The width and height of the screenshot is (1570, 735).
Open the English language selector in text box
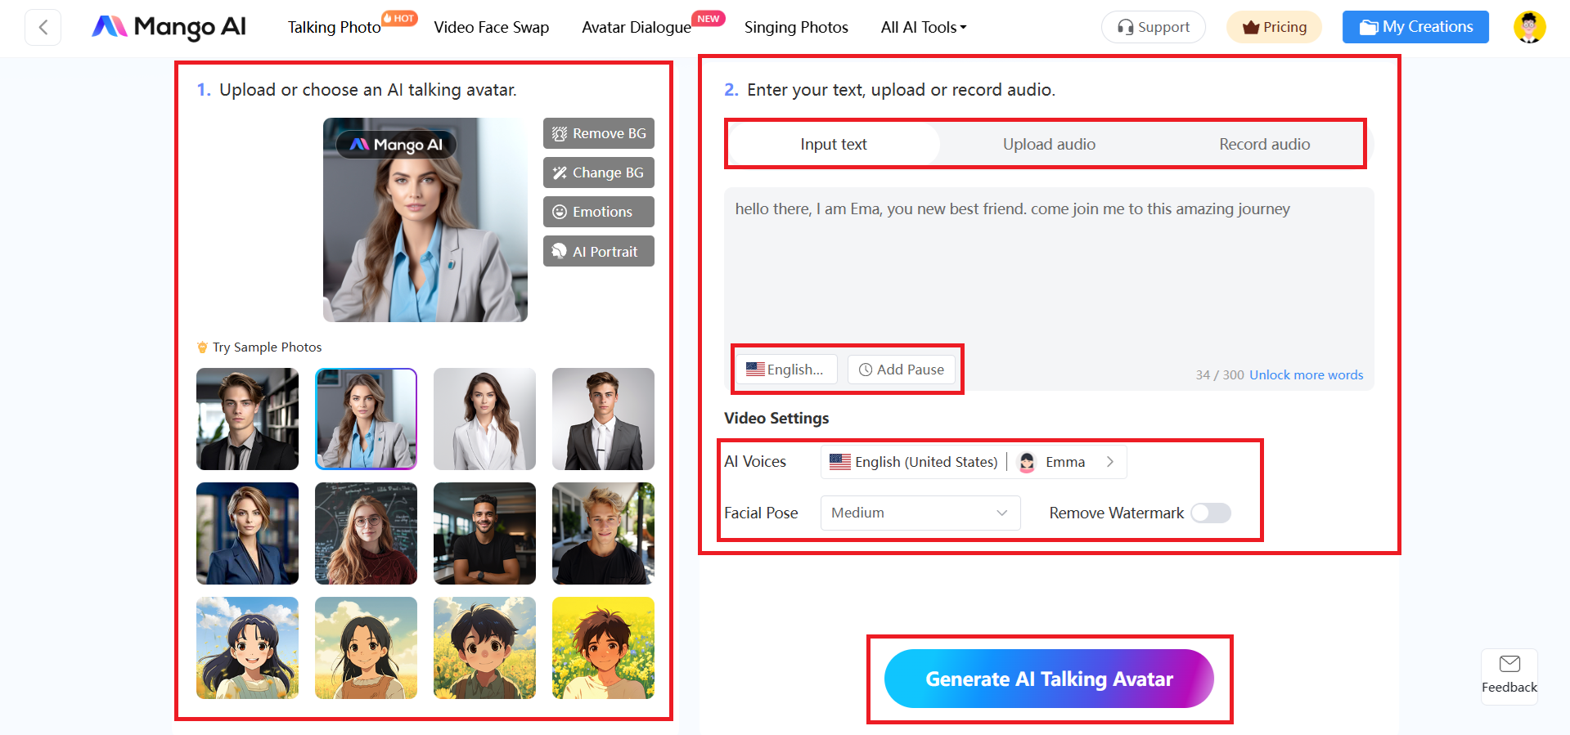(785, 370)
